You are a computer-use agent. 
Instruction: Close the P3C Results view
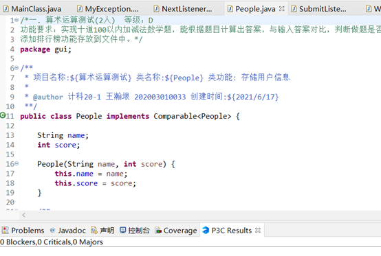point(258,230)
